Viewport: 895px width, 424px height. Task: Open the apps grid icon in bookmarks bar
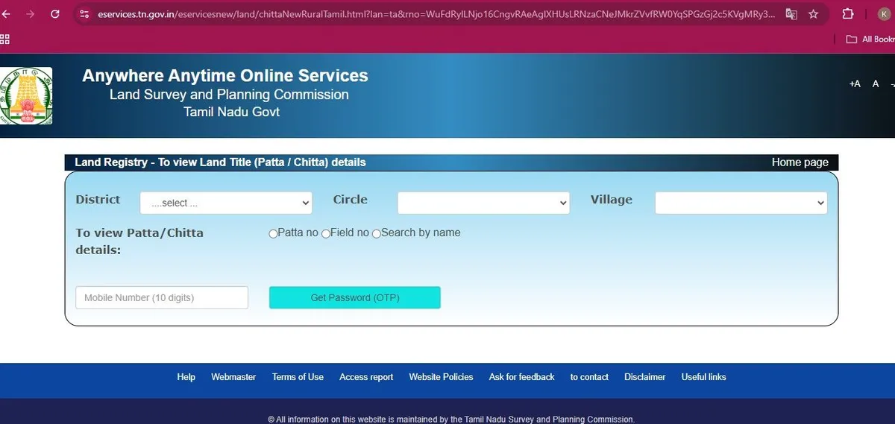(4, 39)
